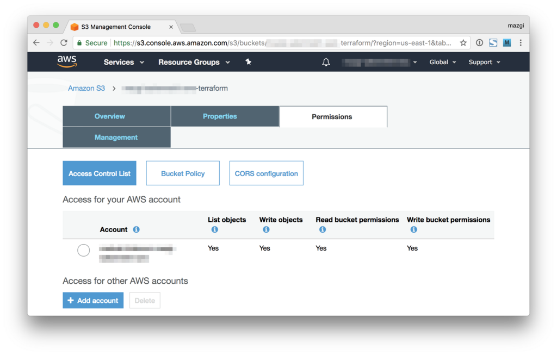Click the green Secure padlock icon
The width and height of the screenshot is (557, 355).
[79, 43]
